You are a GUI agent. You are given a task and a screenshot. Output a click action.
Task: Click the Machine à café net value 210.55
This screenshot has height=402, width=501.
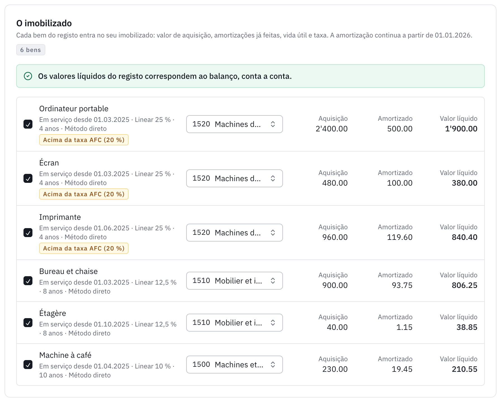point(464,369)
